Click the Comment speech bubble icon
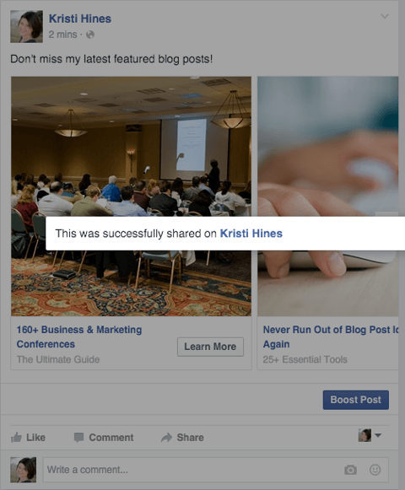The image size is (405, 490). click(78, 437)
